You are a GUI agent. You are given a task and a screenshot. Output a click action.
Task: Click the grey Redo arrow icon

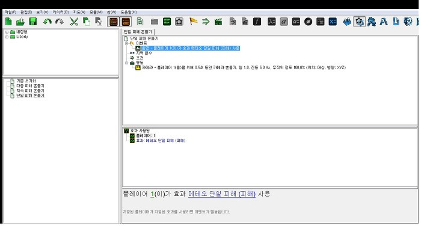[60, 22]
